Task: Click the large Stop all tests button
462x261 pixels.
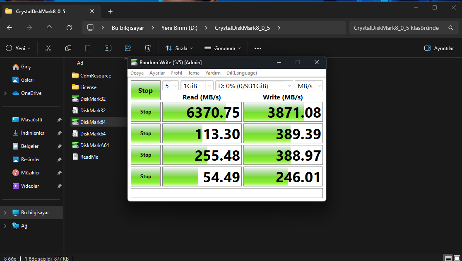Action: (146, 91)
